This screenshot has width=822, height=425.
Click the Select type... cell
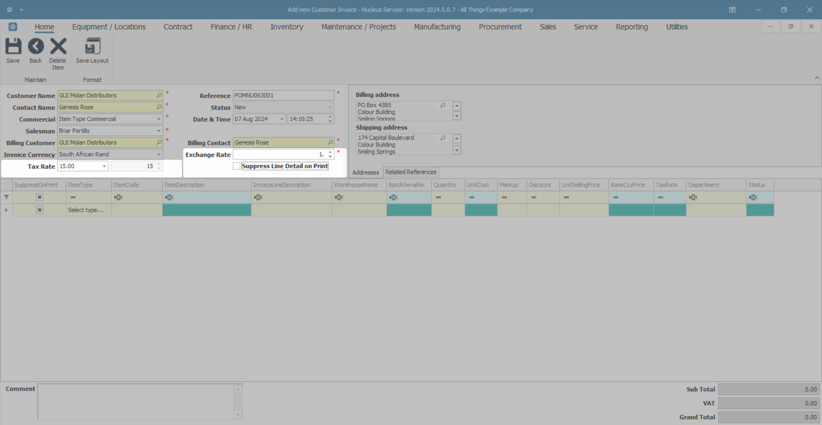coord(89,210)
